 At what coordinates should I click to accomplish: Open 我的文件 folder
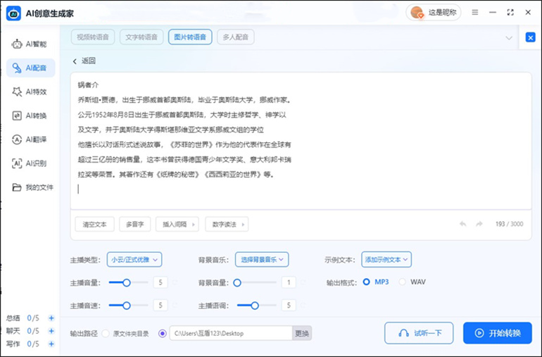click(x=32, y=187)
